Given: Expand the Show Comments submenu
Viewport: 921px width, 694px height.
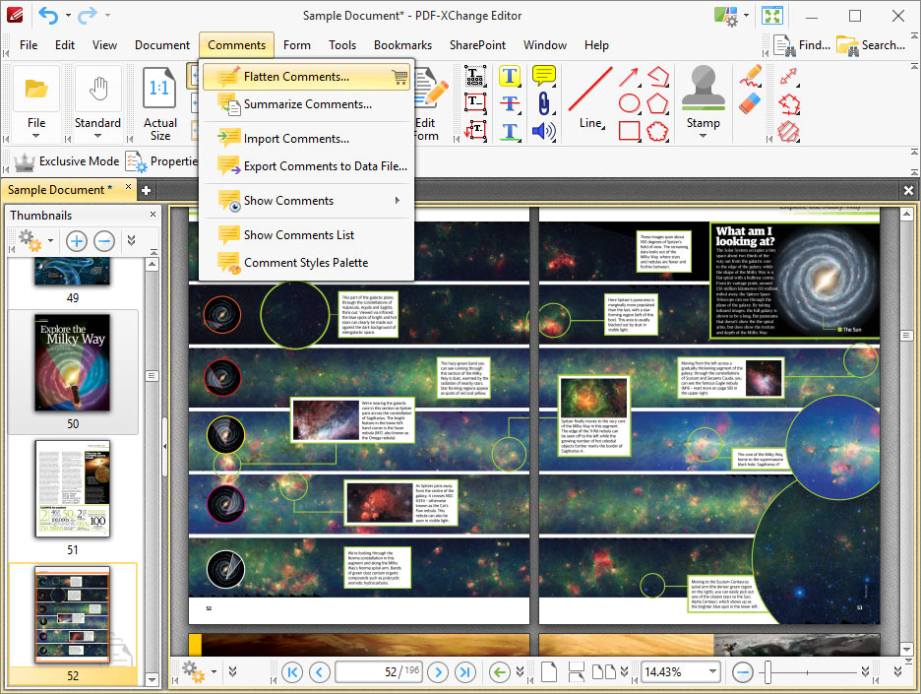Looking at the screenshot, I should 398,201.
